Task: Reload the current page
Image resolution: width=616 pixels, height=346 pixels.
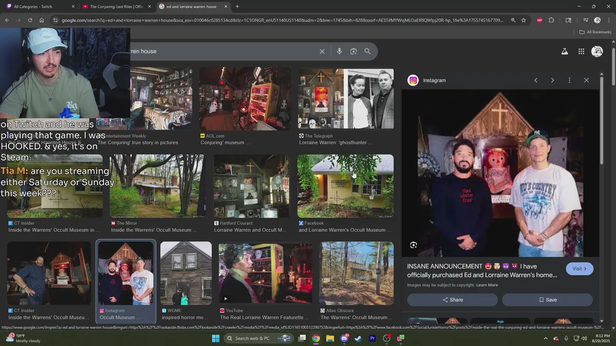Action: (30, 20)
